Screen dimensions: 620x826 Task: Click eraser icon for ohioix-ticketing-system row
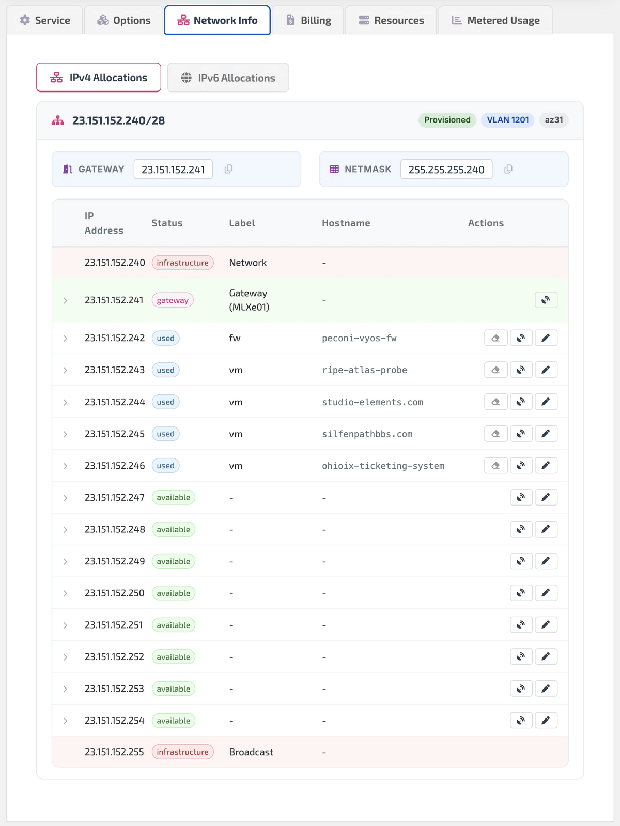tap(496, 466)
